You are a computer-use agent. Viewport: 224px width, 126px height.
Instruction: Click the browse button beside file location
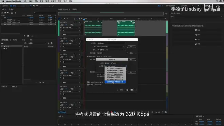coord(131,47)
